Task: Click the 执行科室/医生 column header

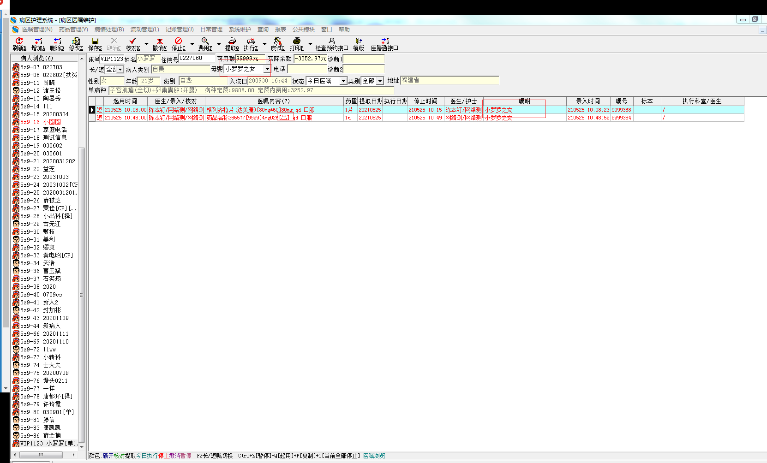Action: (x=702, y=101)
